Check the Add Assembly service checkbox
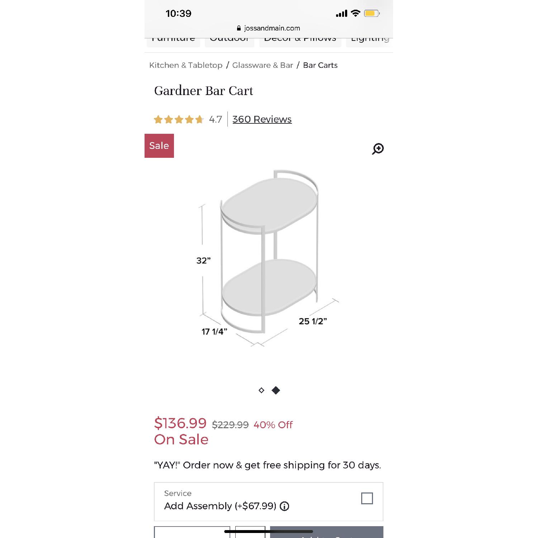Viewport: 538px width, 538px height. pos(367,499)
